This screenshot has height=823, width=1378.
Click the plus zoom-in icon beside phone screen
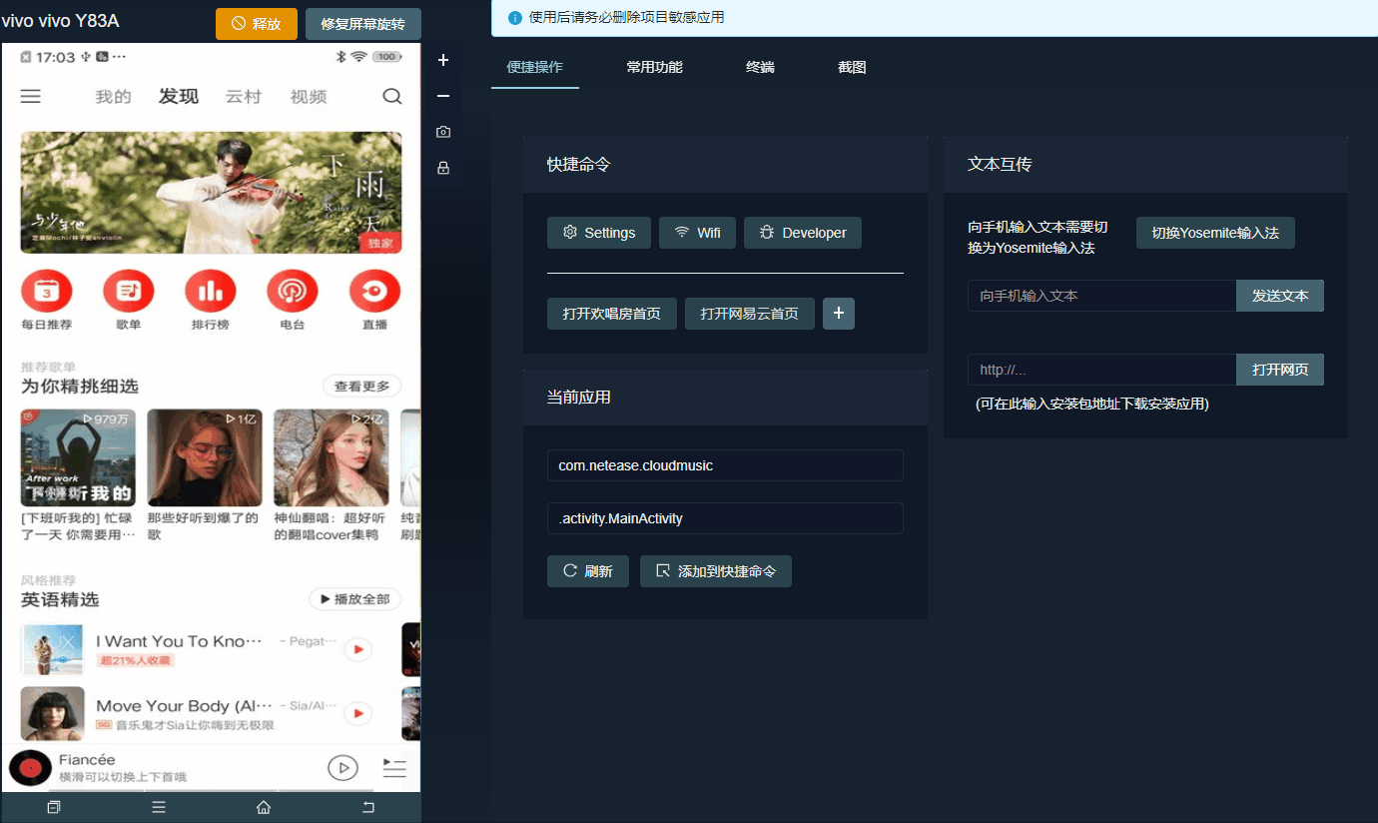pos(443,60)
